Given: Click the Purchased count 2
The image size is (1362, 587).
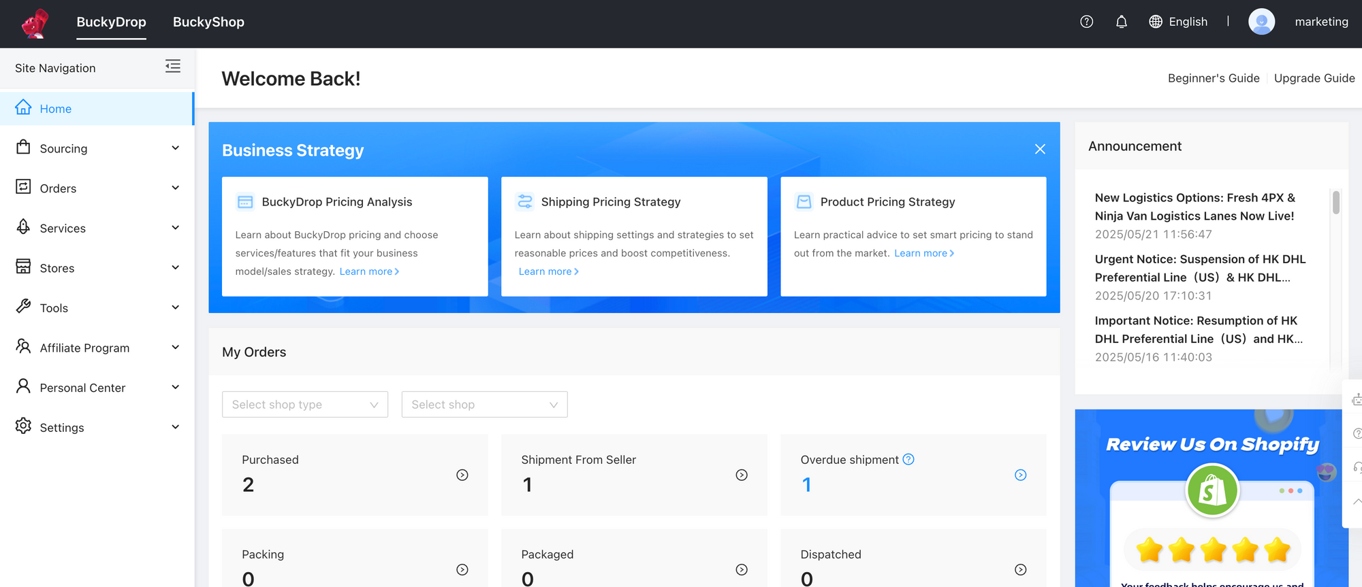Looking at the screenshot, I should tap(248, 484).
